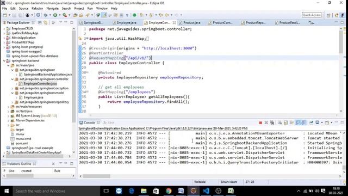Click the green circle Boot Dashboard icon
The width and height of the screenshot is (348, 196).
click(x=134, y=15)
